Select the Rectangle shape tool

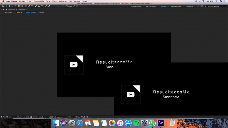(26, 6)
